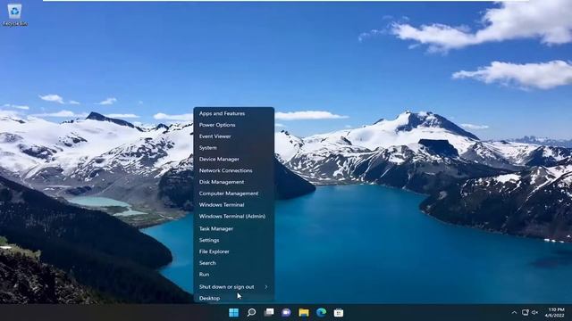
Task: Open File Explorer folder icon on taskbar
Action: (304, 313)
